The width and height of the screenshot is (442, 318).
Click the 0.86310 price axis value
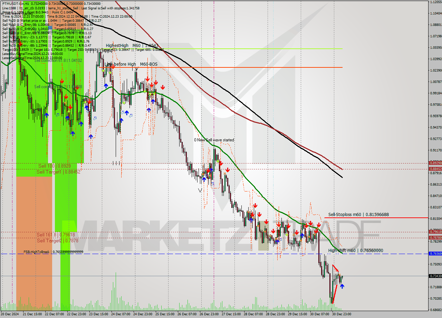click(436, 184)
